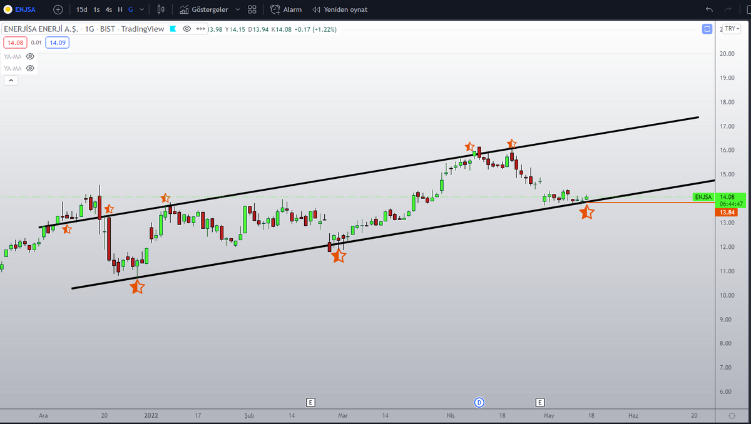This screenshot has height=424, width=751.
Task: Click the red 14.08 sell button
Action: (x=14, y=43)
